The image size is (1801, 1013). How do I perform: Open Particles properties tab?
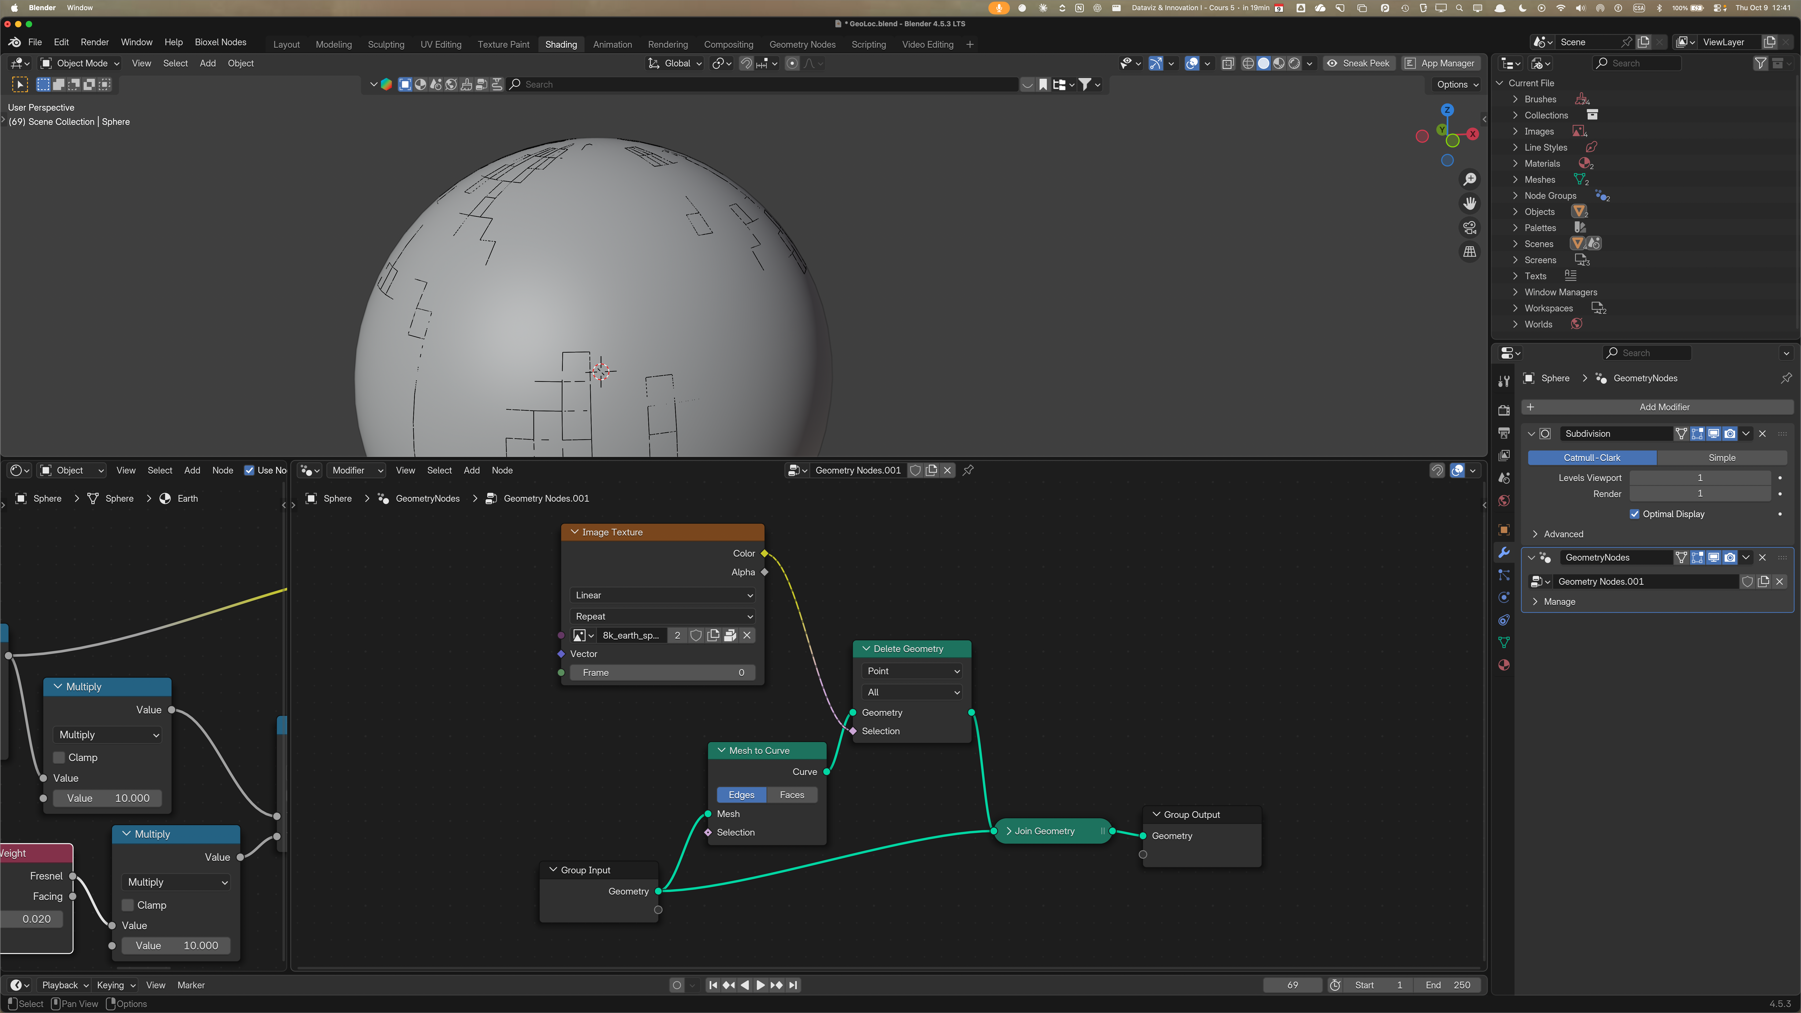1504,575
